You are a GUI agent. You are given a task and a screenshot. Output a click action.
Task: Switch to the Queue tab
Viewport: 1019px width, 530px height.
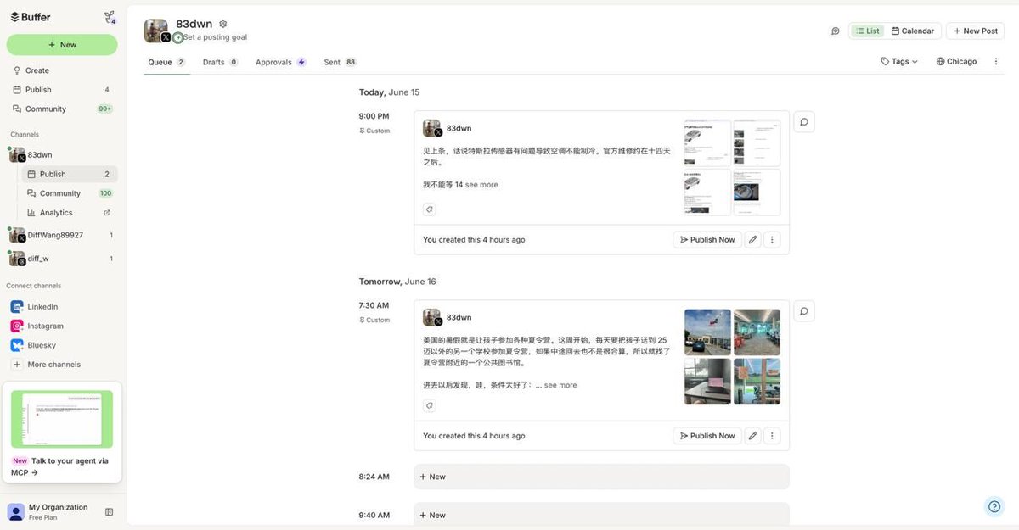[166, 62]
